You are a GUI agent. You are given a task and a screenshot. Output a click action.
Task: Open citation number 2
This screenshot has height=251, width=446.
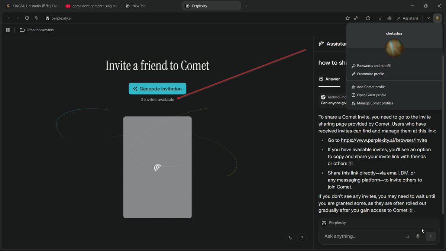411,210
